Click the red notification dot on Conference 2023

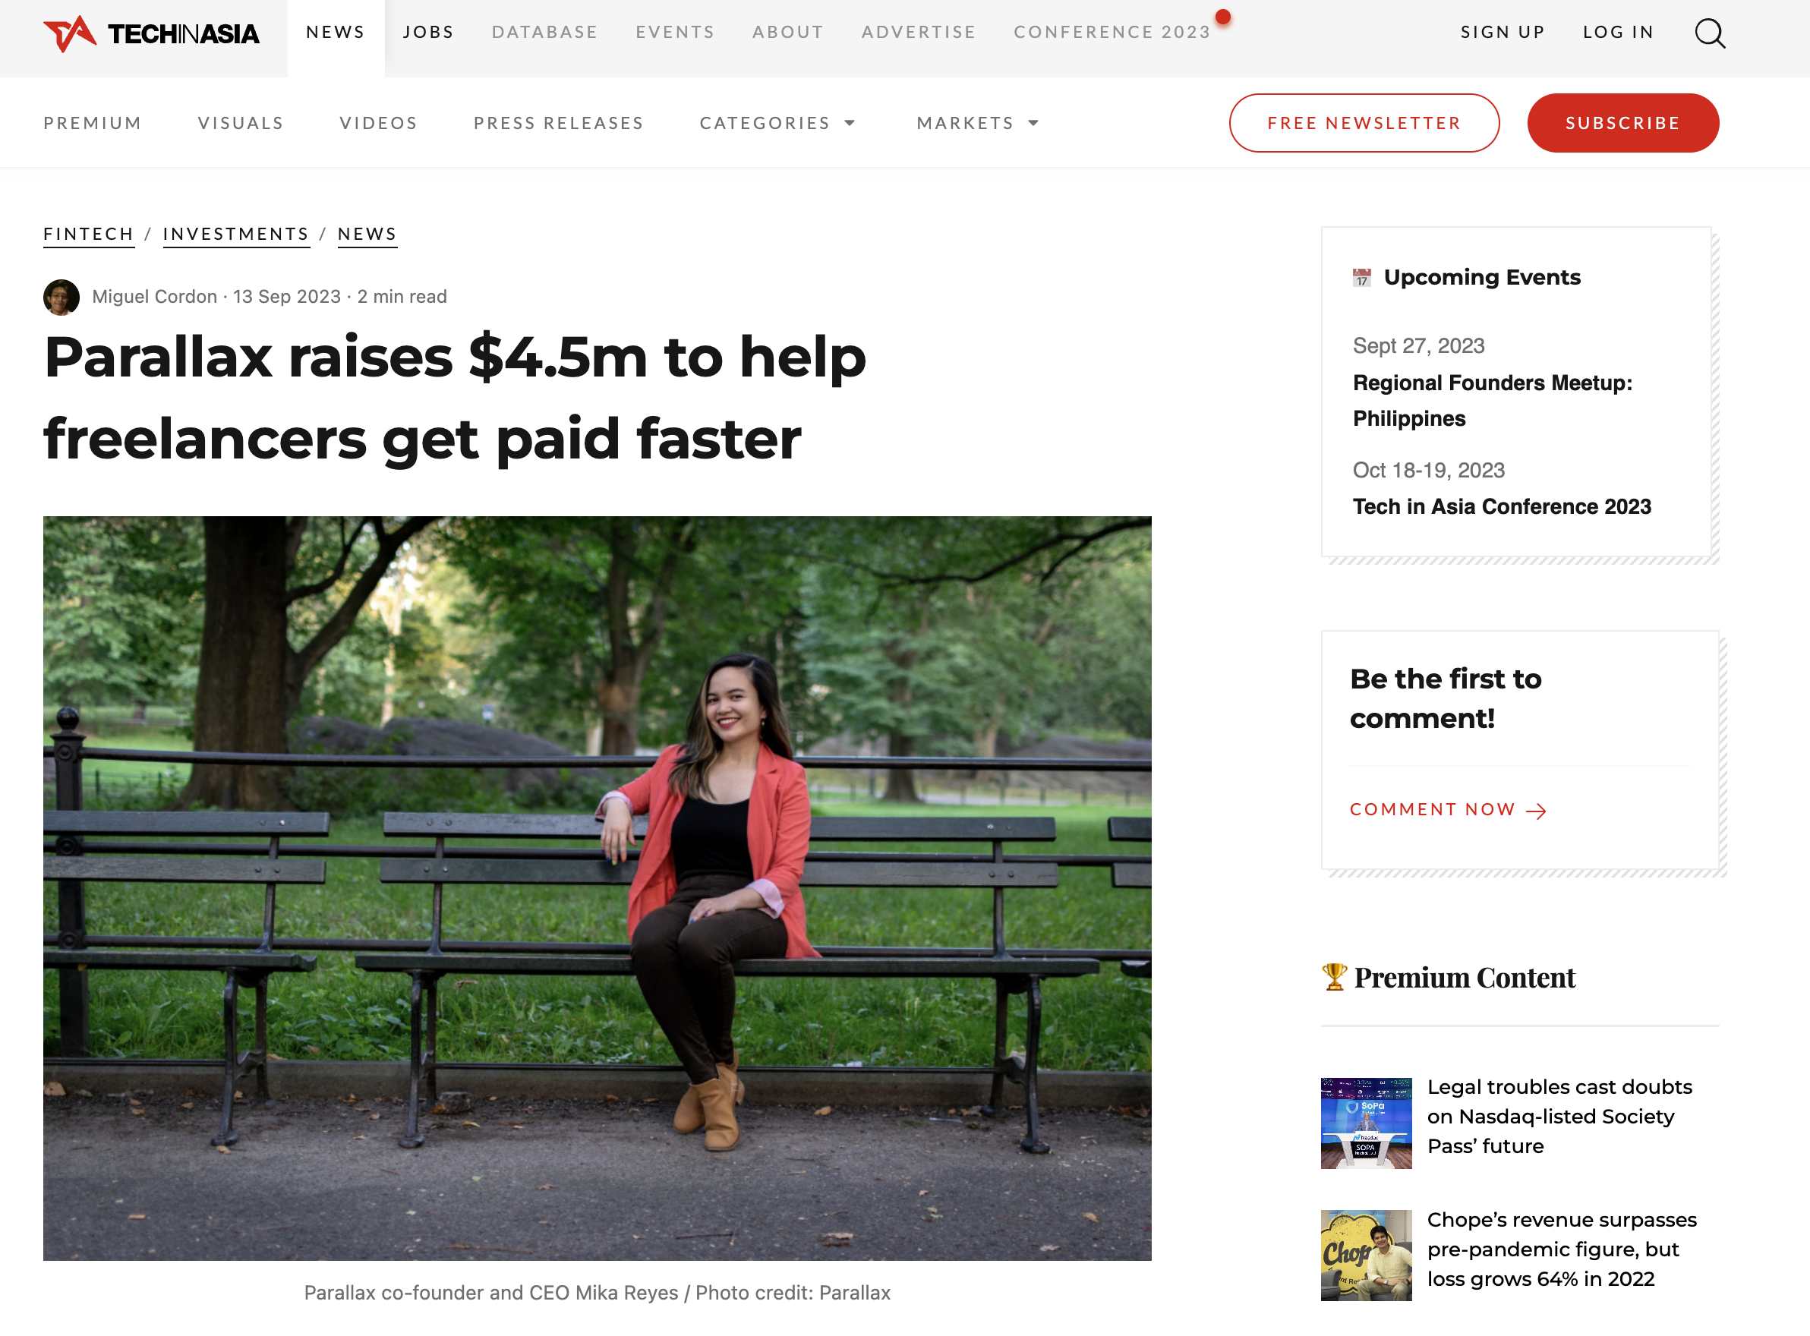pos(1223,17)
